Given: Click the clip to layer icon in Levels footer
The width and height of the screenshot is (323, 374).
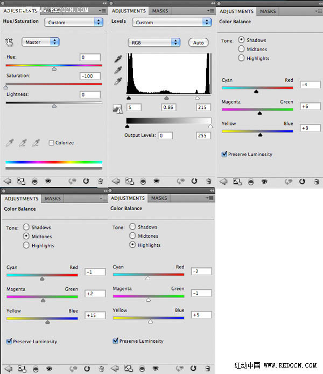Looking at the screenshot, I should tap(143, 182).
